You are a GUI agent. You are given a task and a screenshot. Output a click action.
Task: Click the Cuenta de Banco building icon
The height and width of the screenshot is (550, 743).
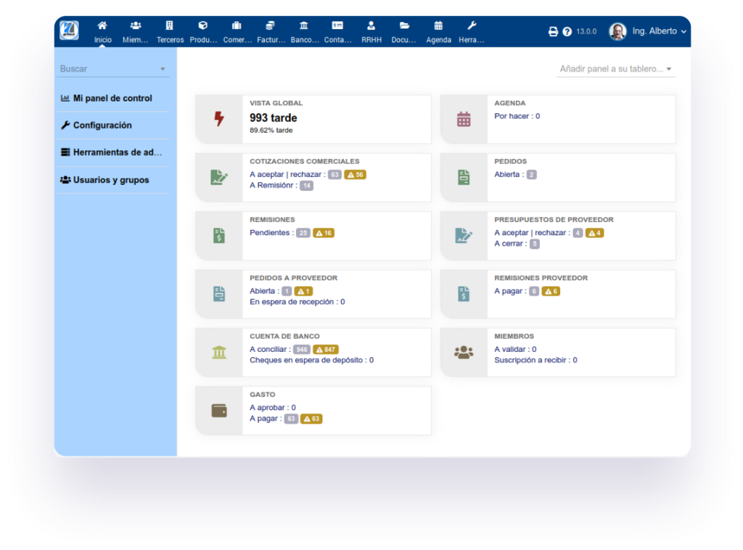pos(219,353)
